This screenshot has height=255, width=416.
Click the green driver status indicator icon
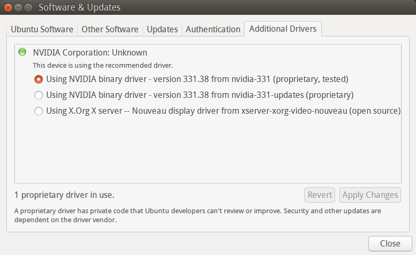click(x=22, y=52)
